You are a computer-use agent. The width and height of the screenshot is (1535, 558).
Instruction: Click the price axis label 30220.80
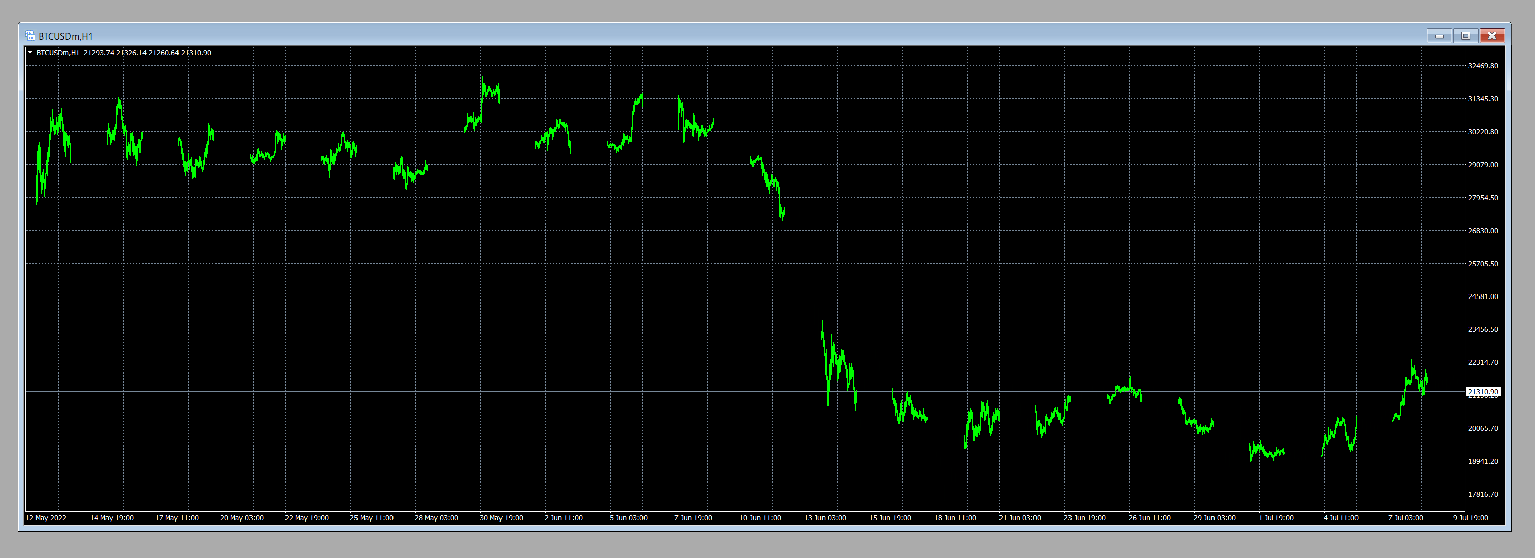[x=1483, y=132]
